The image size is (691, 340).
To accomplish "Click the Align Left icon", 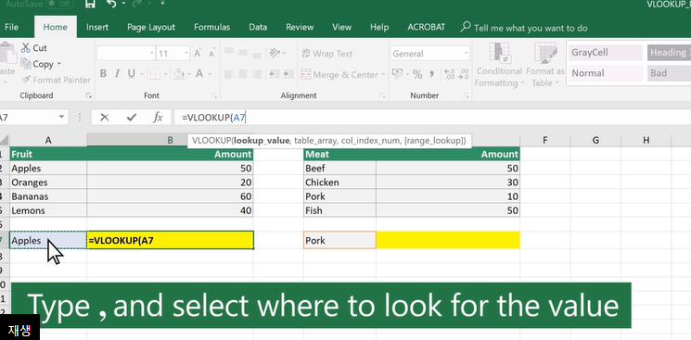I will [229, 74].
